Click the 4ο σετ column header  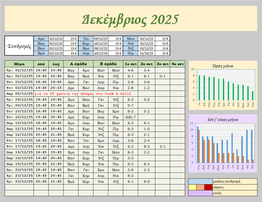click(x=177, y=64)
